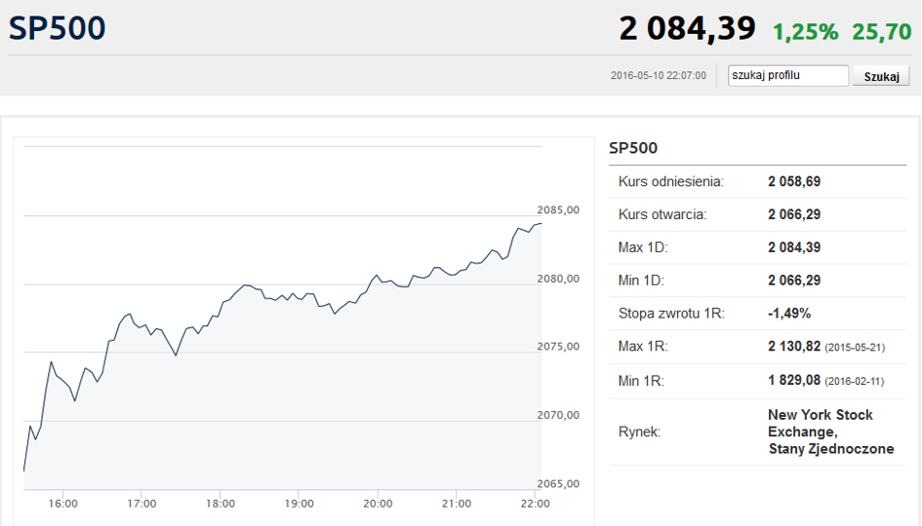Click the Max 1R label

point(643,347)
